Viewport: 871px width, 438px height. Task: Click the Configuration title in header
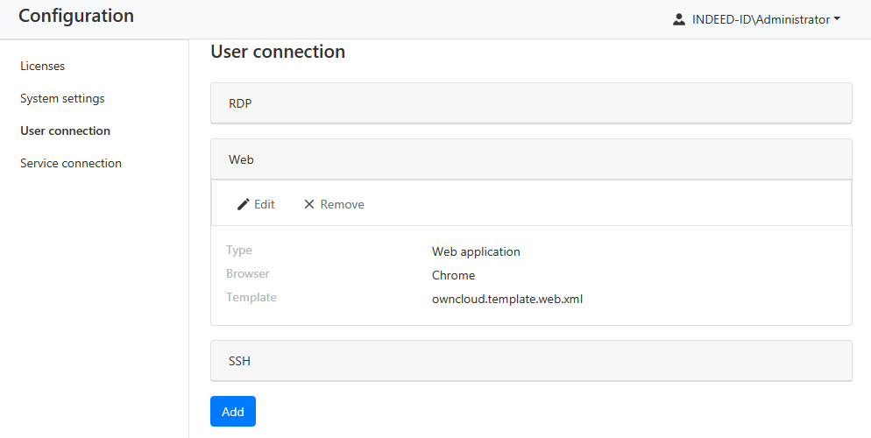[76, 16]
